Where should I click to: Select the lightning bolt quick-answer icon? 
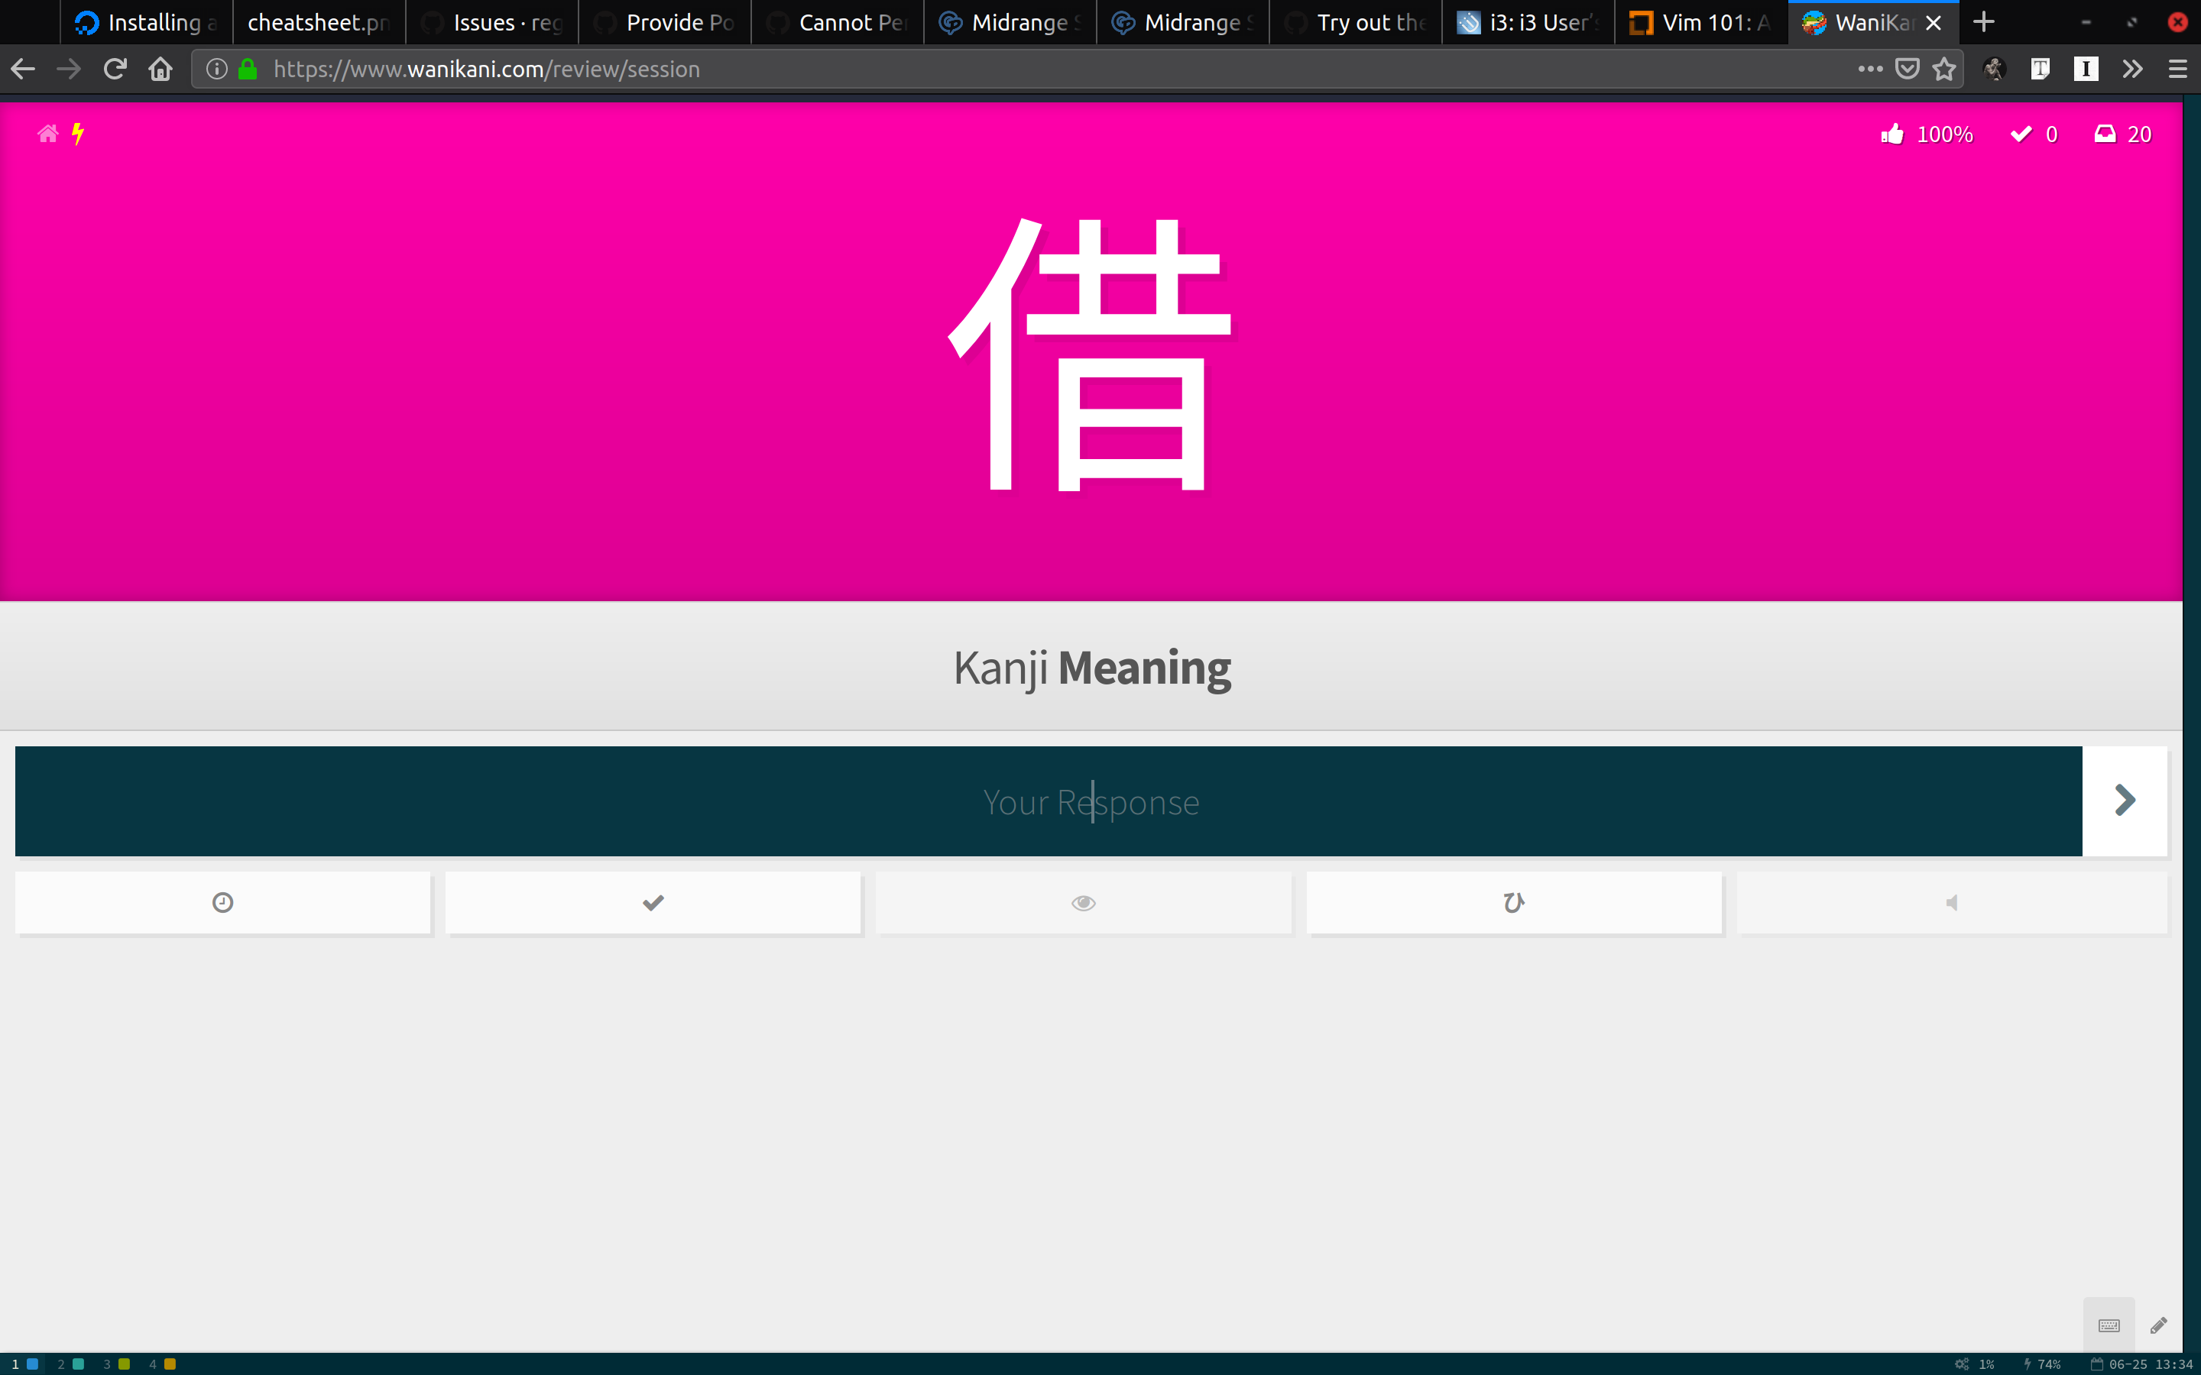click(x=78, y=133)
